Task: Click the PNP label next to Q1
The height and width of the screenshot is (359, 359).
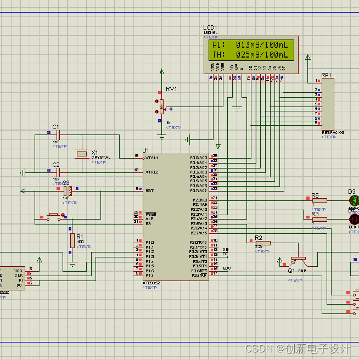Action: 302,271
